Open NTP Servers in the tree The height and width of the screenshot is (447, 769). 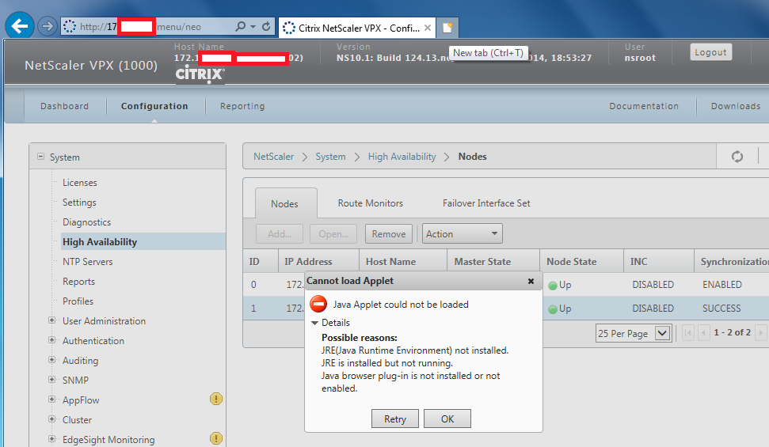pyautogui.click(x=88, y=261)
